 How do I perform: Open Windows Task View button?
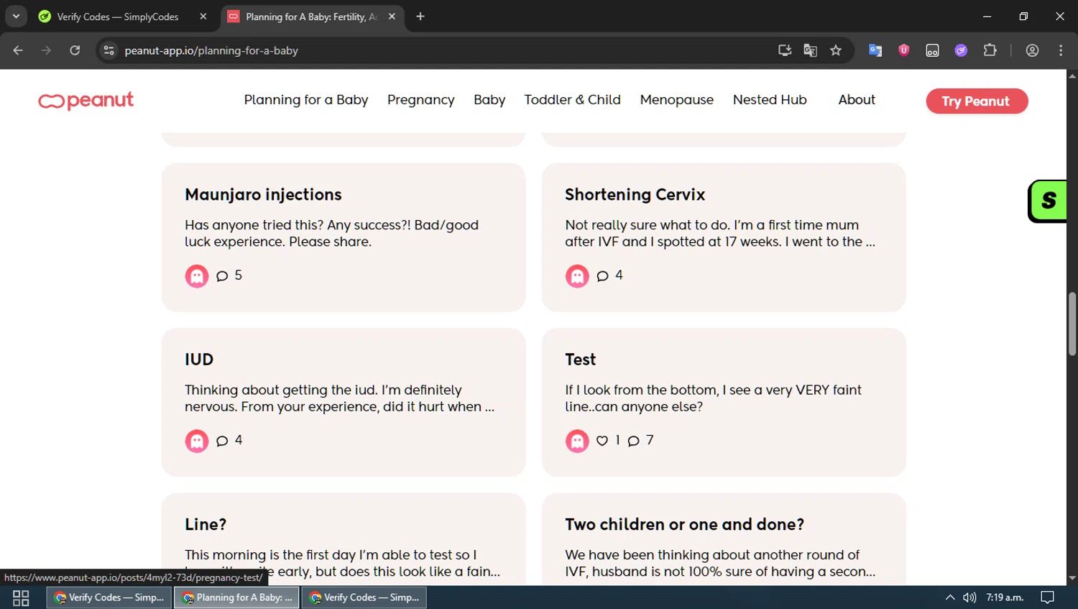(21, 597)
